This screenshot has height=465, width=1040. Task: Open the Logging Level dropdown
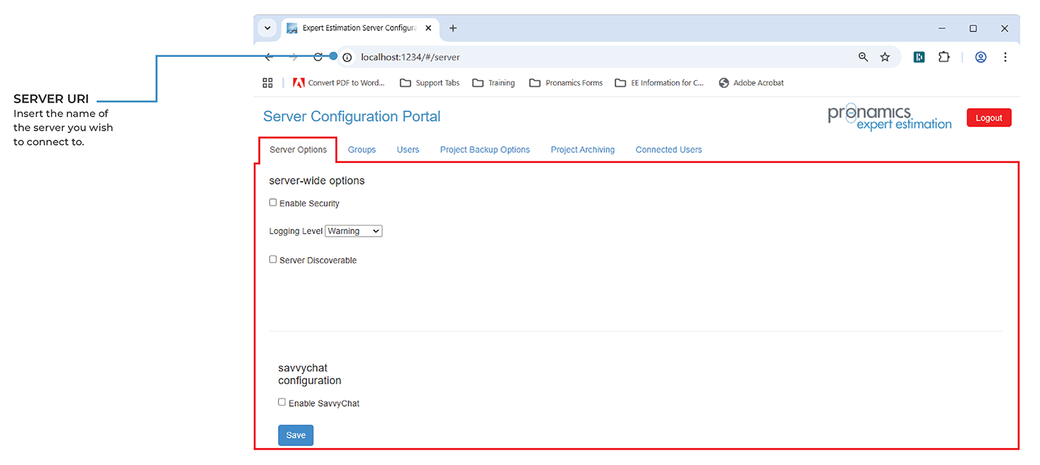(353, 231)
